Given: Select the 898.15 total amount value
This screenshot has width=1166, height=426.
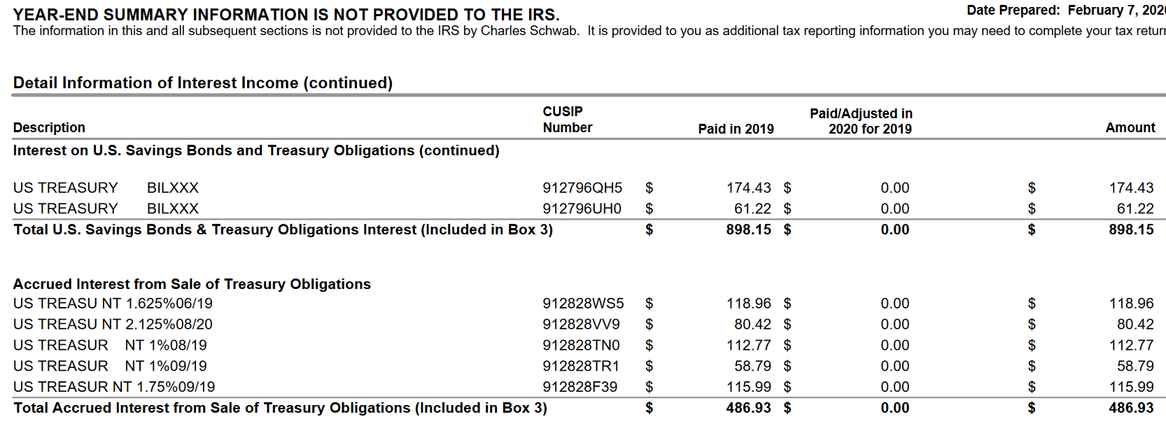Looking at the screenshot, I should click(1130, 230).
